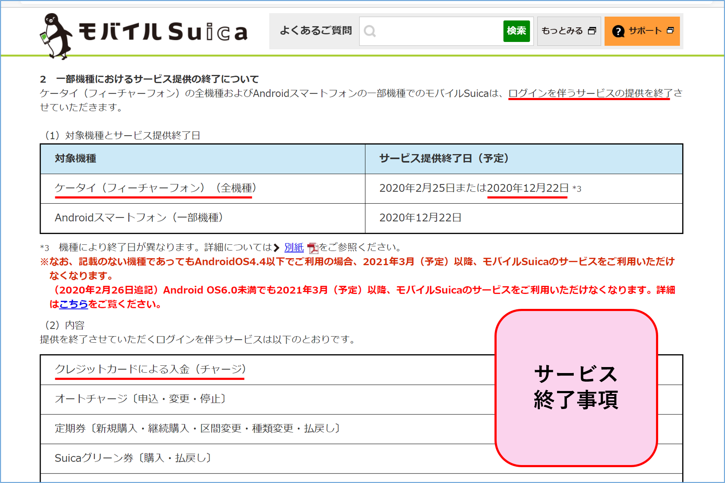725x483 pixels.
Task: Click the heading 一部機種におけるサービス提供の終了について
Action: pos(157,79)
